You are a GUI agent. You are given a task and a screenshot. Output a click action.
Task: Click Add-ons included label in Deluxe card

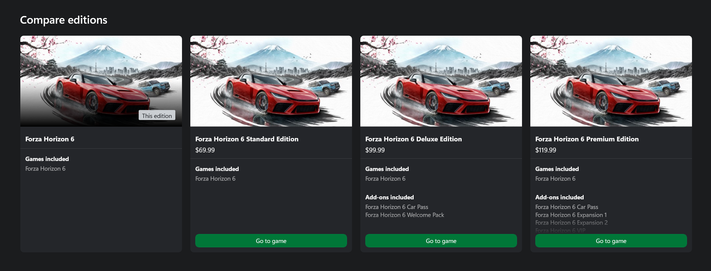pos(390,197)
